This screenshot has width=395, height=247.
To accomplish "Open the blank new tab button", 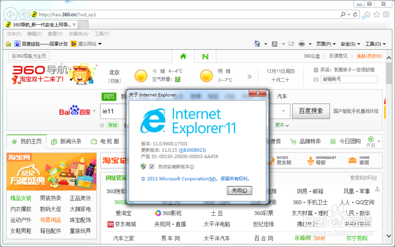I will coord(83,25).
